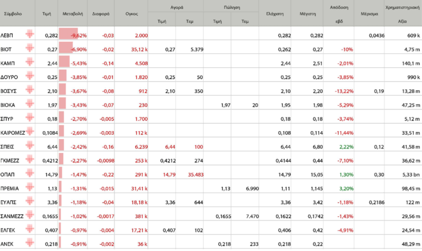Click the Απόδοση εβδ column header
Viewport: 422px width, 251px height.
coord(339,14)
